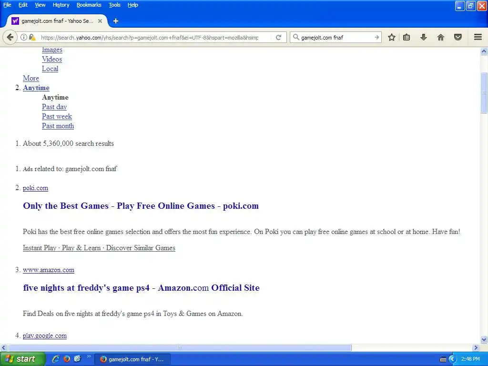488x366 pixels.
Task: Click the About 5,360,000 search results text
Action: pyautogui.click(x=68, y=143)
